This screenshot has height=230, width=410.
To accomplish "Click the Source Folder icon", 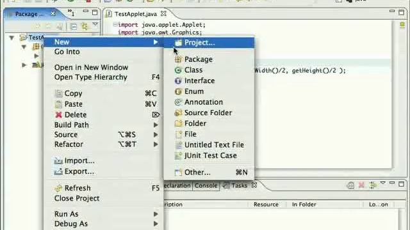I will click(178, 112).
